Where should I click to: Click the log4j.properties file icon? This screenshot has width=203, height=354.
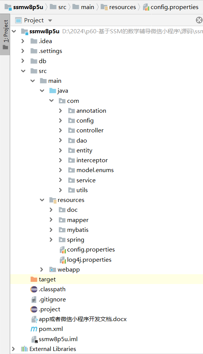tap(63, 260)
